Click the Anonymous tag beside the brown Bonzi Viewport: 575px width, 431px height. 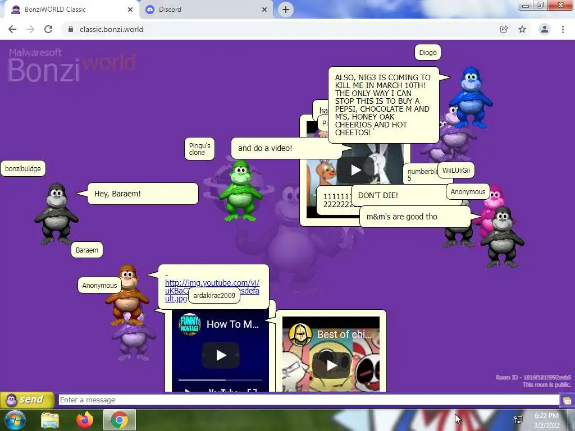pyautogui.click(x=99, y=285)
